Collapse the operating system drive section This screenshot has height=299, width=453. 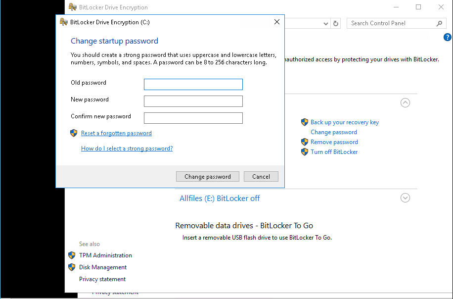tap(405, 102)
